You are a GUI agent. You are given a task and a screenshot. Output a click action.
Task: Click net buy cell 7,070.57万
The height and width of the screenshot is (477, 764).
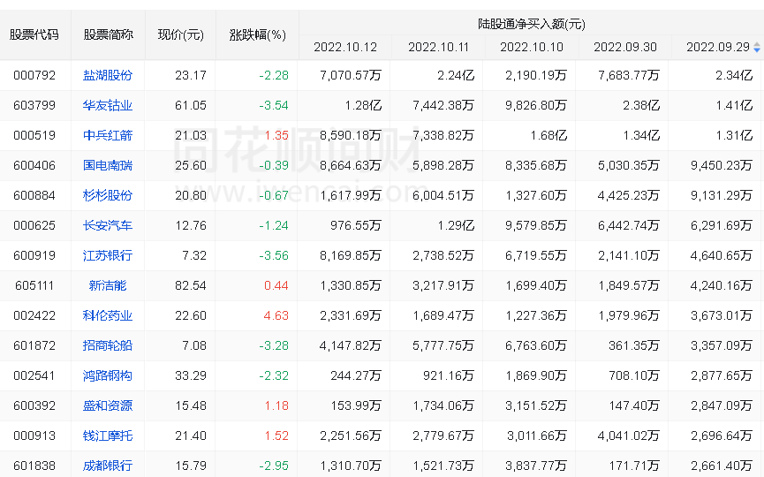click(x=351, y=75)
